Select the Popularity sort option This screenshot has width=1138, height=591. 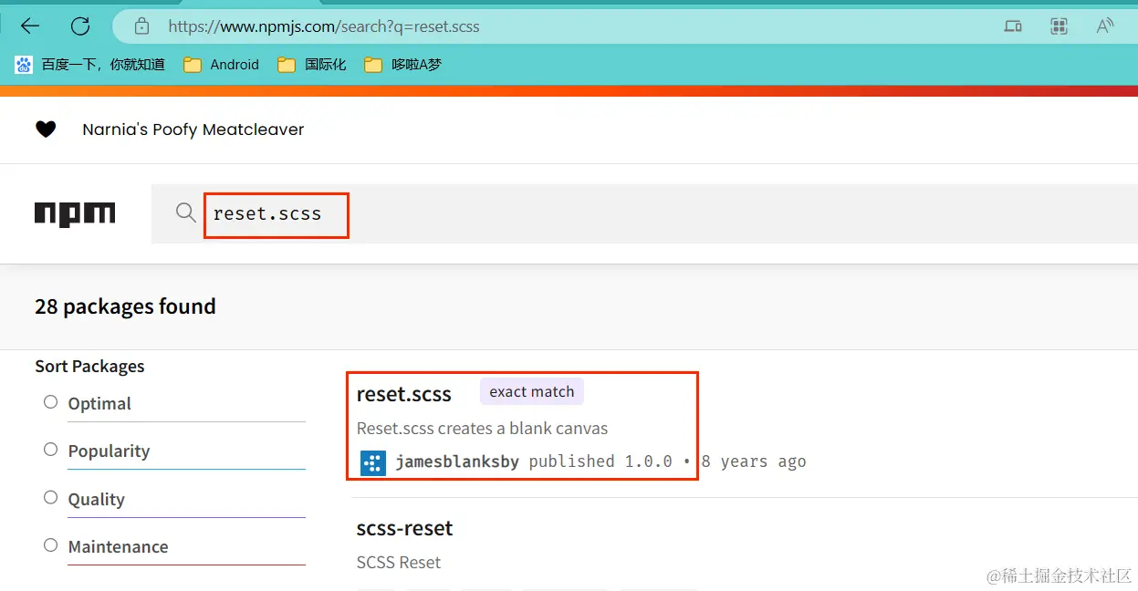click(x=51, y=450)
